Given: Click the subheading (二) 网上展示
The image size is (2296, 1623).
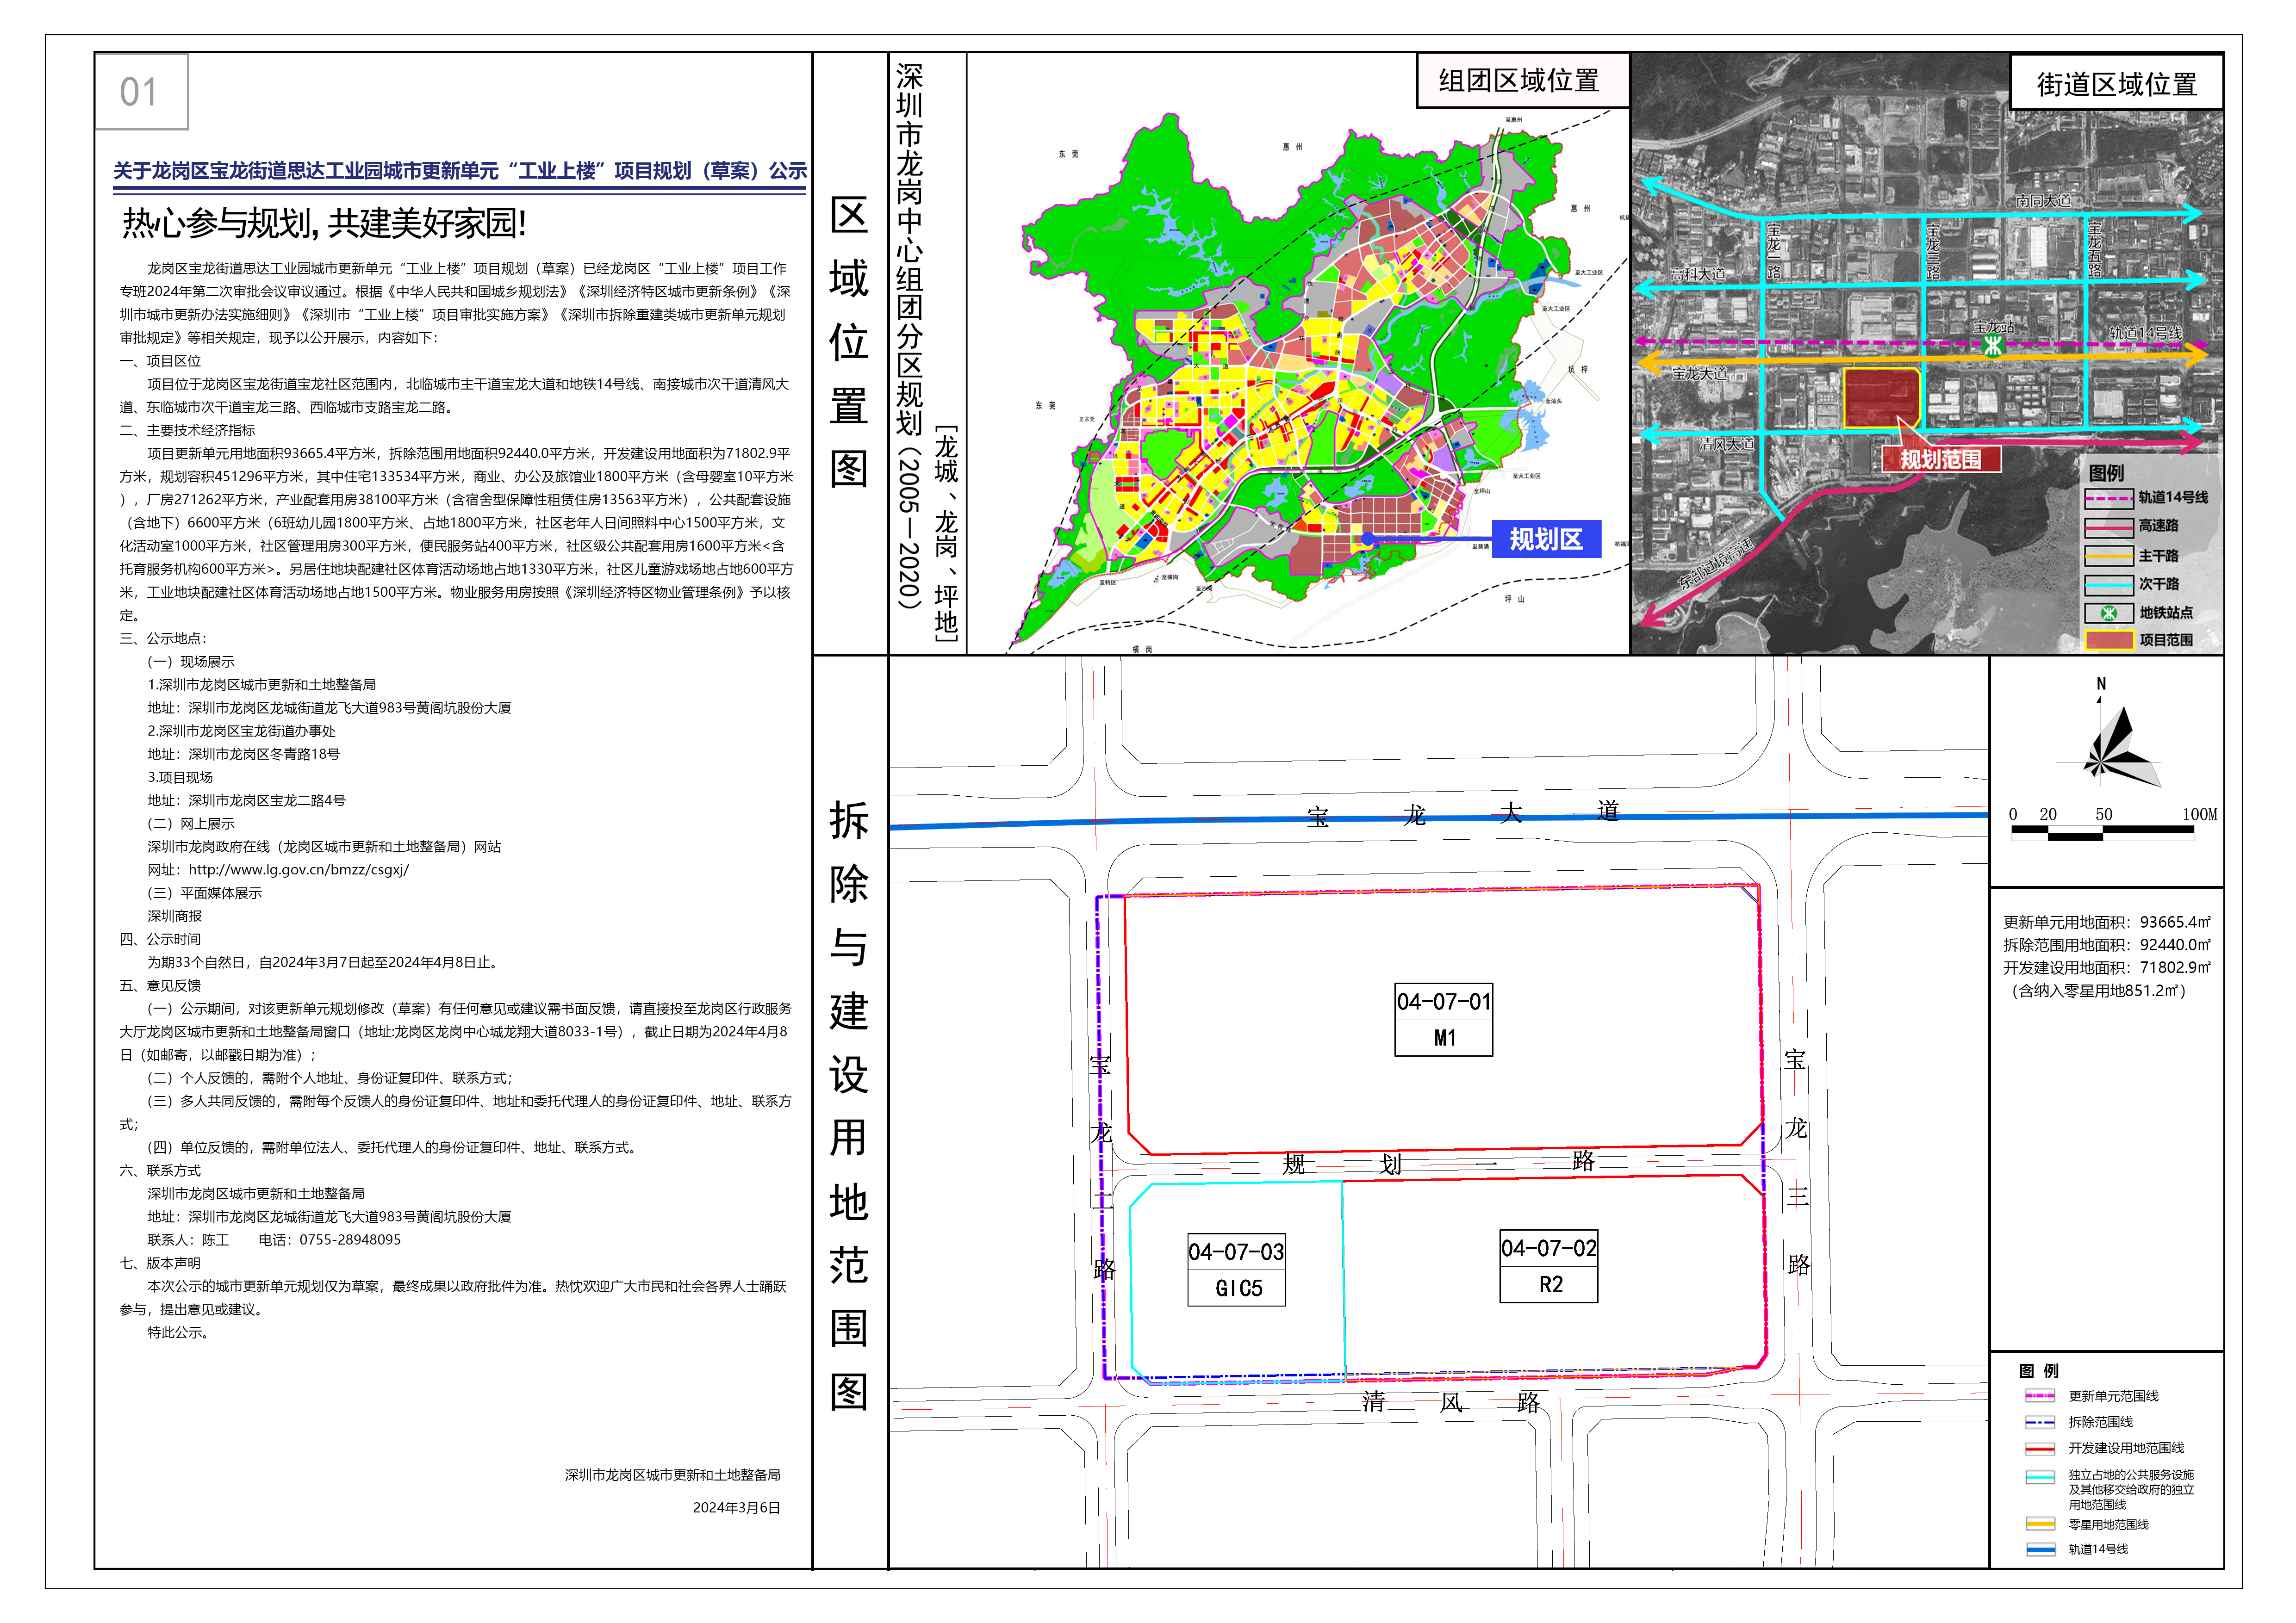Looking at the screenshot, I should point(191,824).
